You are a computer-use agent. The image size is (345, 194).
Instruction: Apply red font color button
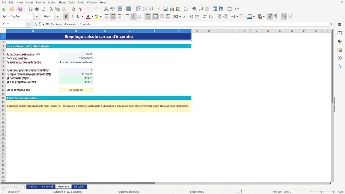click(88, 17)
